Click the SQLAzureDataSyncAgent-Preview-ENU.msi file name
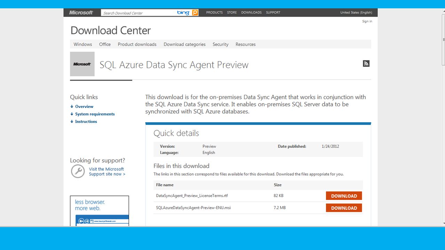 [x=193, y=208]
